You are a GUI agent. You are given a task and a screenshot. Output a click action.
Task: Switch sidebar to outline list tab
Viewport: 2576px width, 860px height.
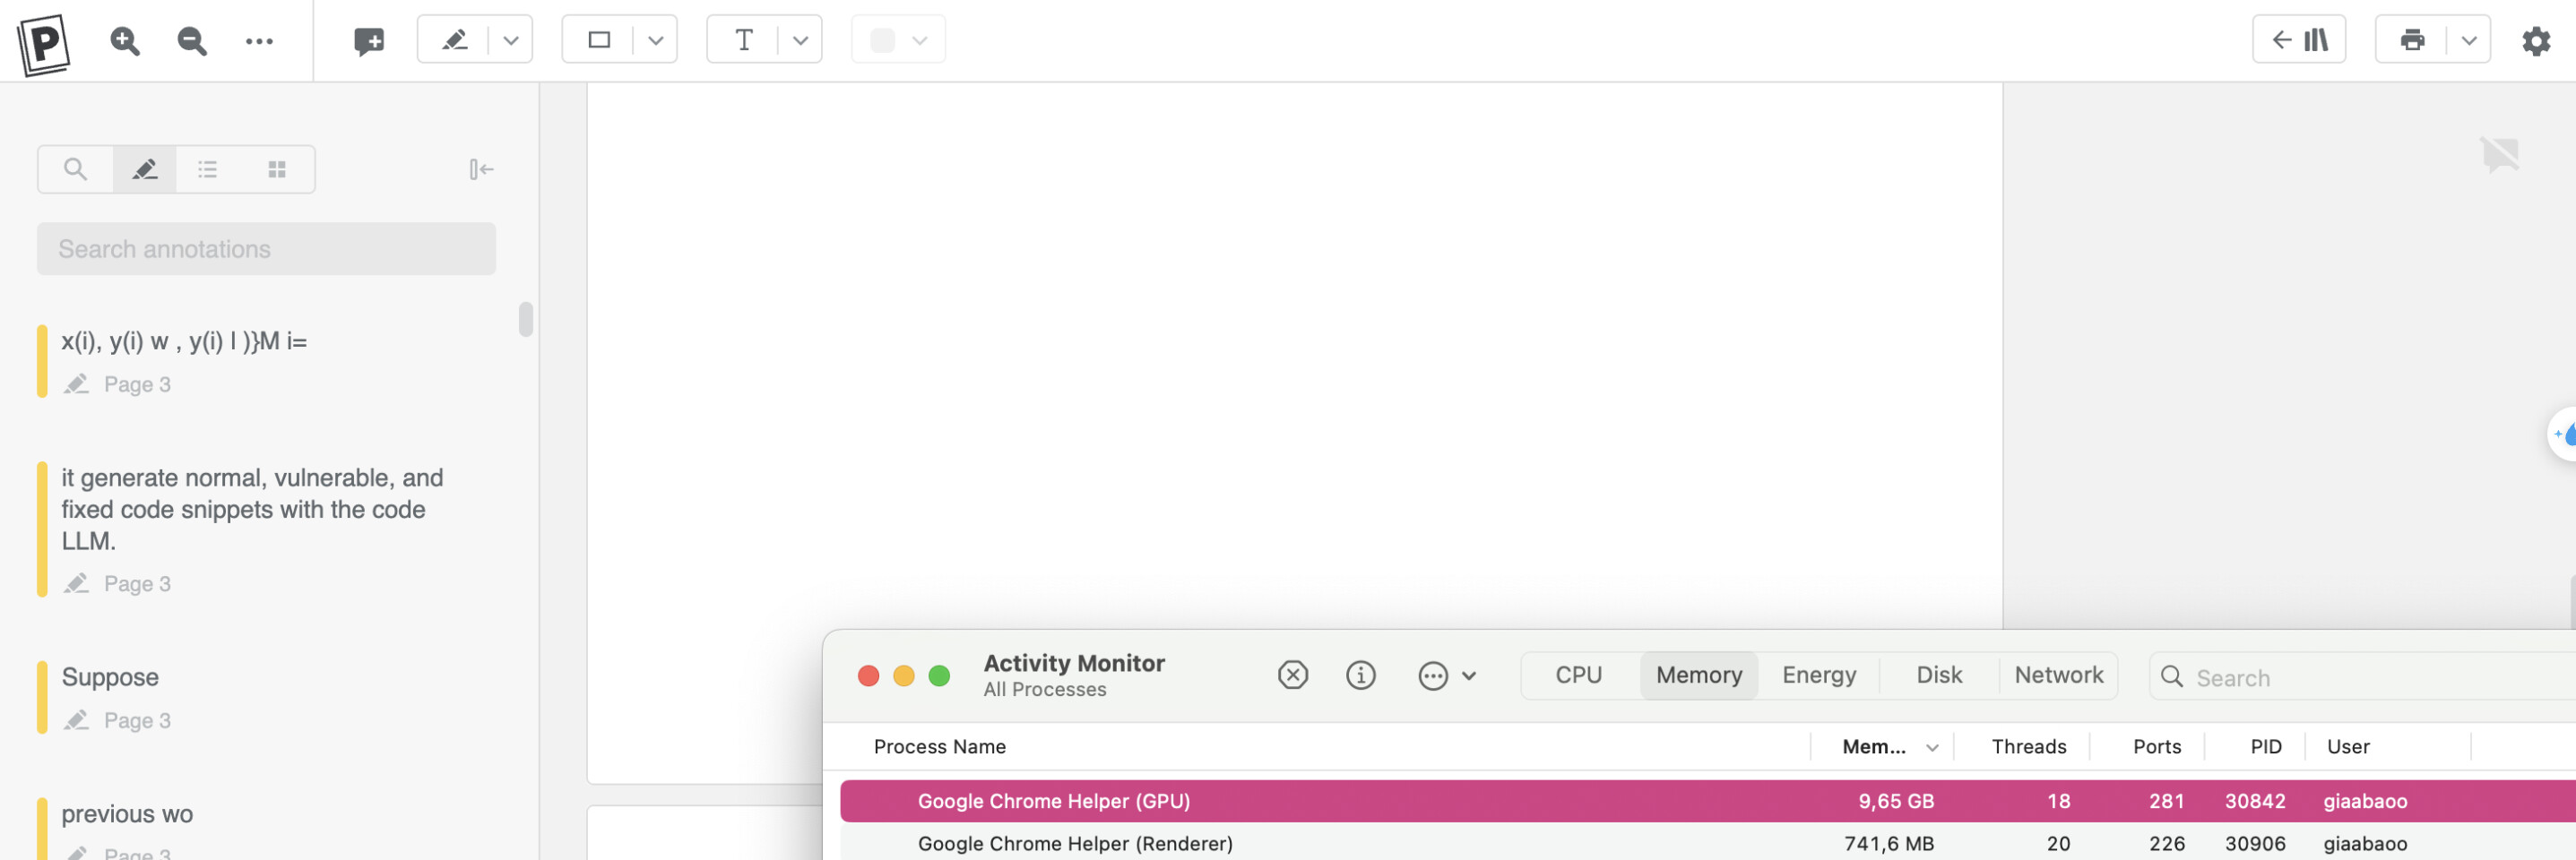208,169
